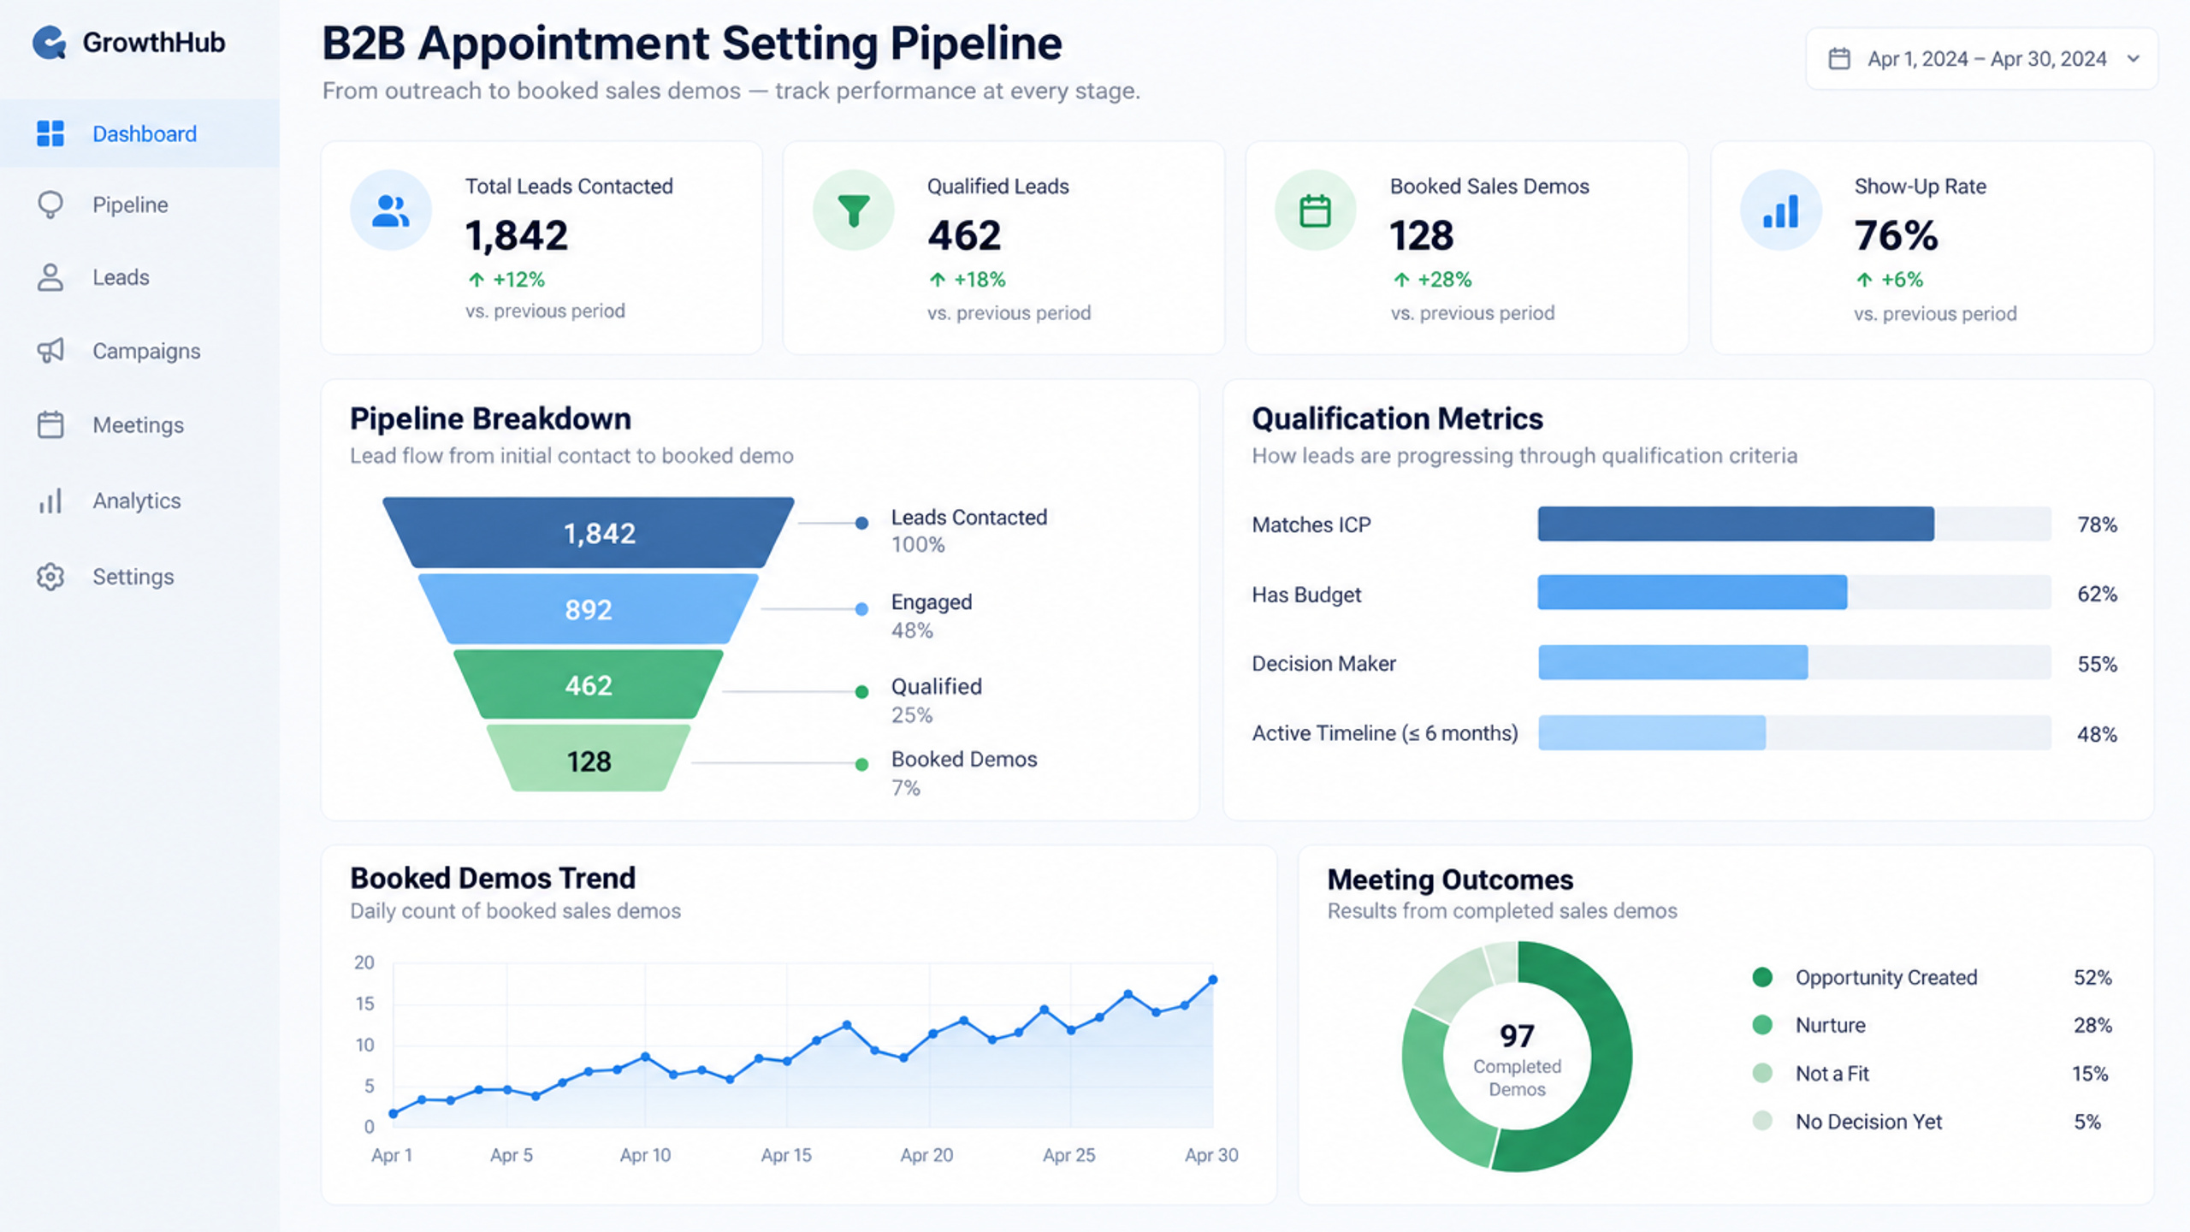Click the people icon on Total Leads Contacted card
The height and width of the screenshot is (1232, 2190).
[391, 210]
